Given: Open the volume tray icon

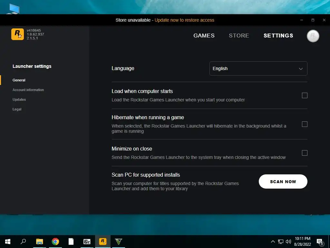Looking at the screenshot, I should tap(288, 242).
